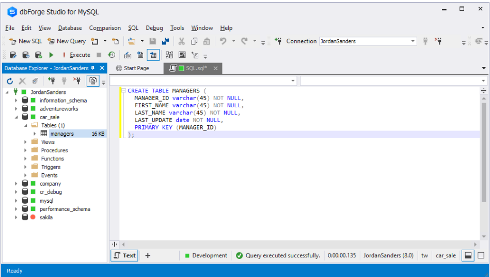
Task: Toggle the full editor layout icon
Action: coord(481,255)
